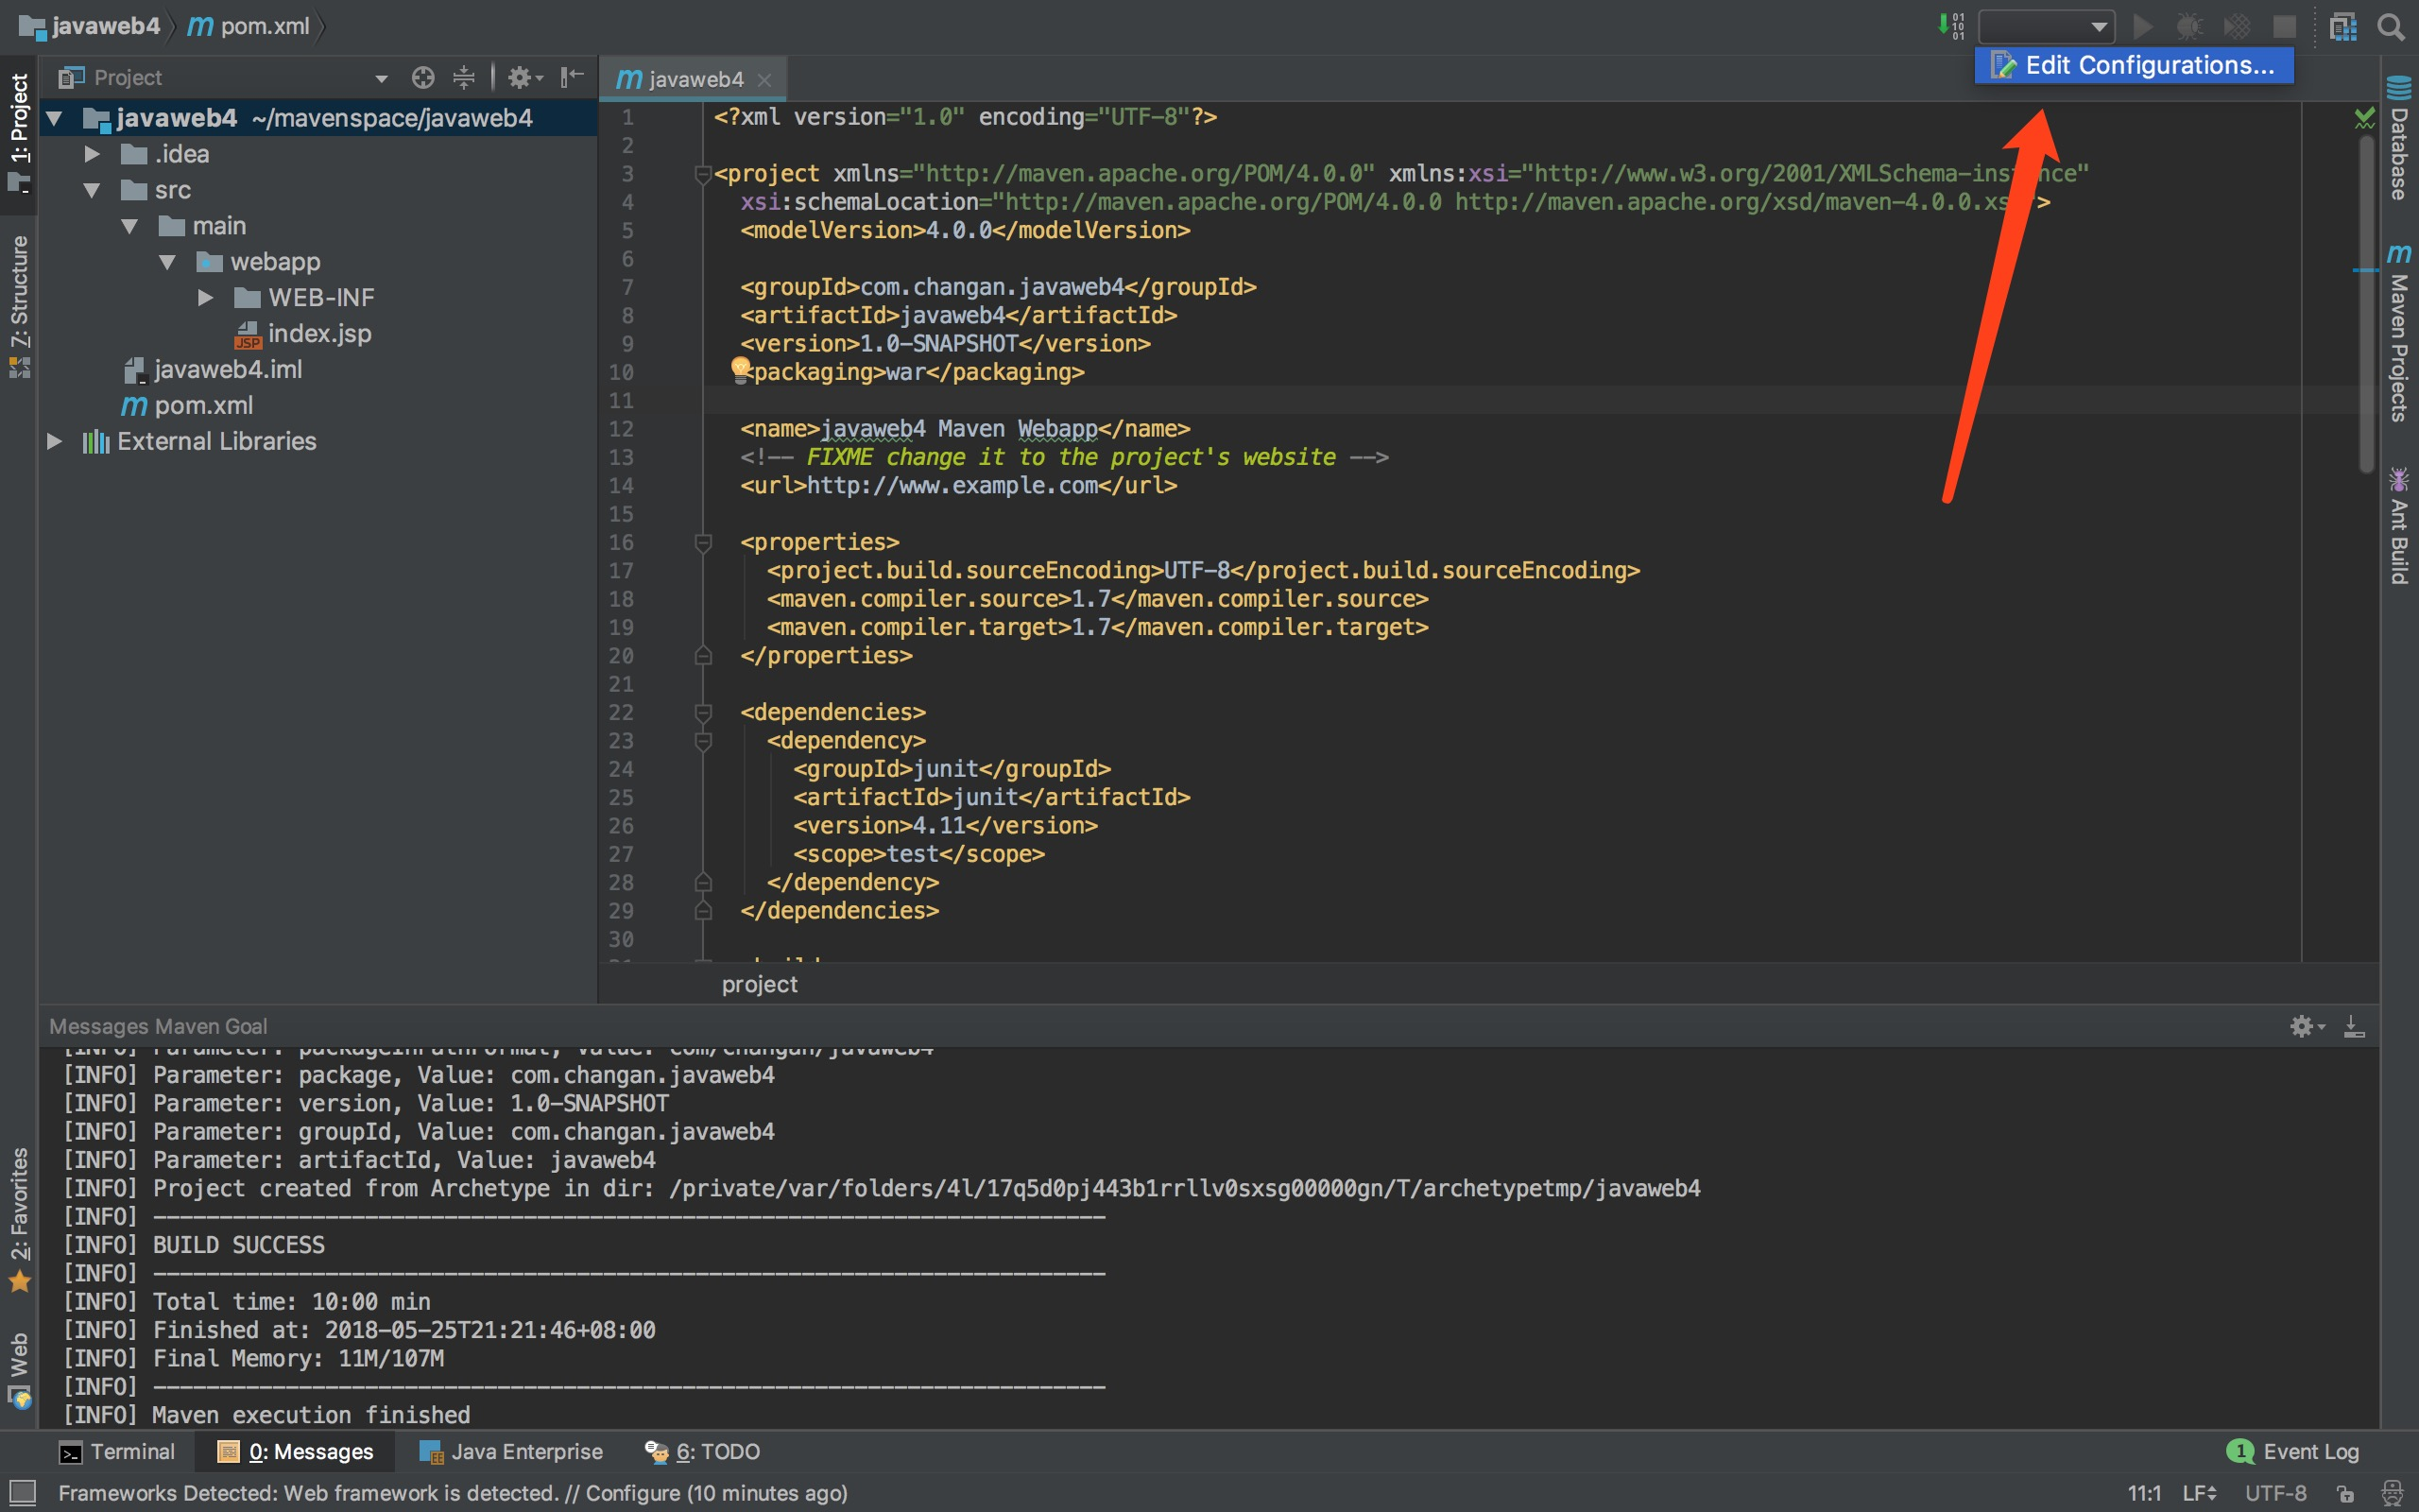Open the Maven Projects side panel
The height and width of the screenshot is (1512, 2419).
[x=2399, y=335]
